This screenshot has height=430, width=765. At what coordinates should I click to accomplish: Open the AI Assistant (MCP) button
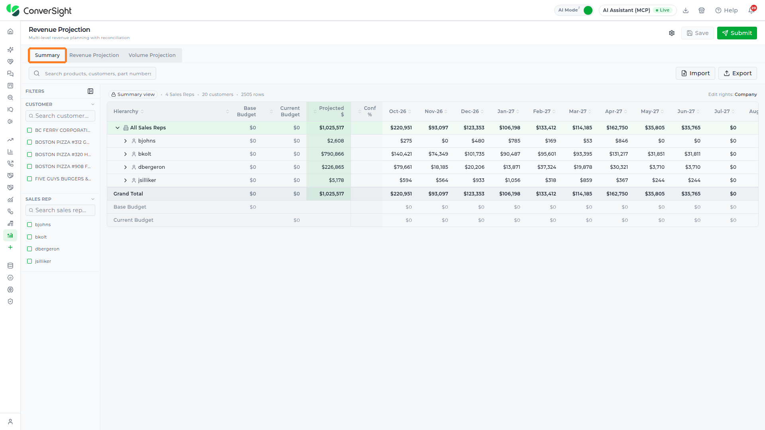(x=637, y=10)
